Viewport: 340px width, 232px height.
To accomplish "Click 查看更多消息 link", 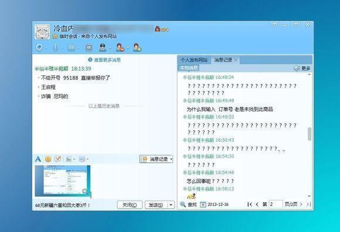I will (107, 60).
